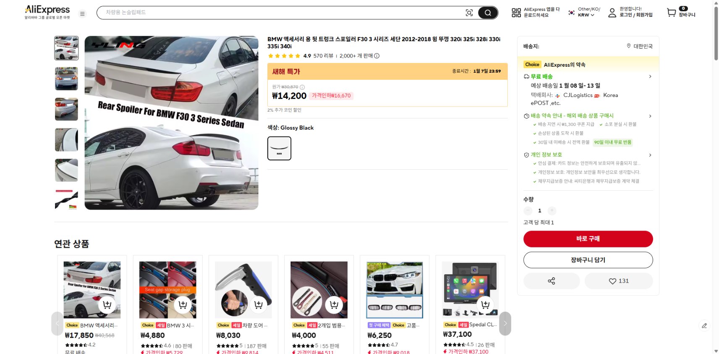719x354 pixels.
Task: Click the AliExpress logo
Action: pyautogui.click(x=47, y=12)
